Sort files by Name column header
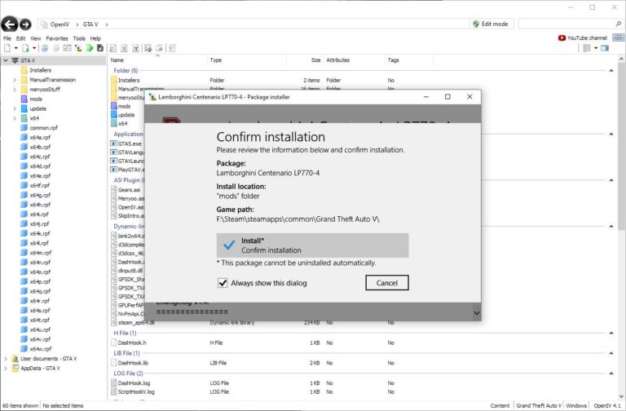Screen dimensions: 626x411 point(117,60)
